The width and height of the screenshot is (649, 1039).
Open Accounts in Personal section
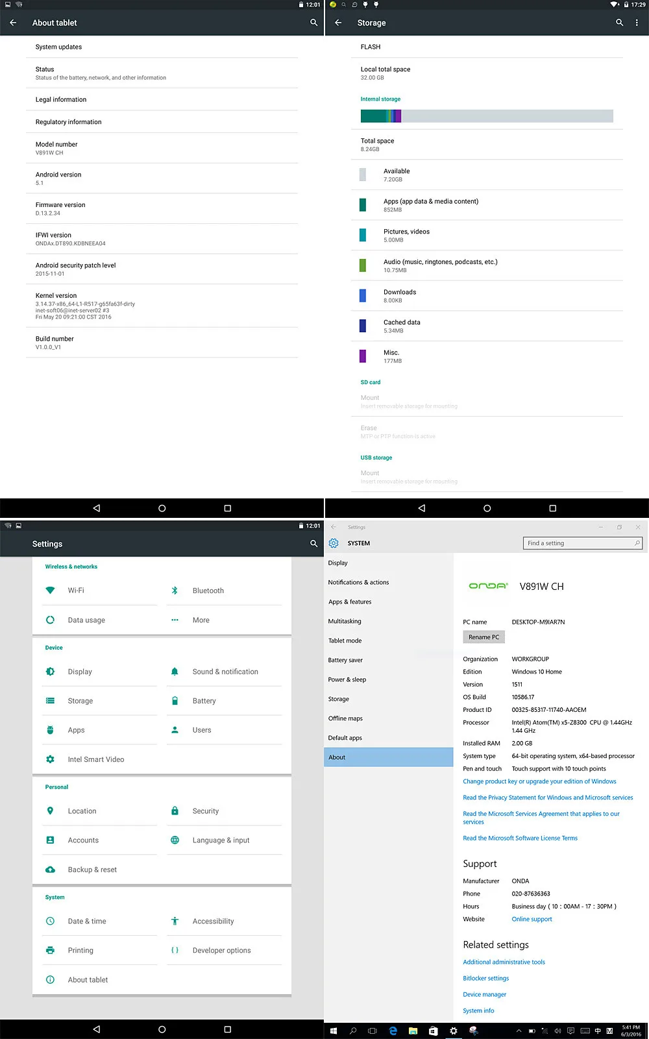pyautogui.click(x=99, y=840)
